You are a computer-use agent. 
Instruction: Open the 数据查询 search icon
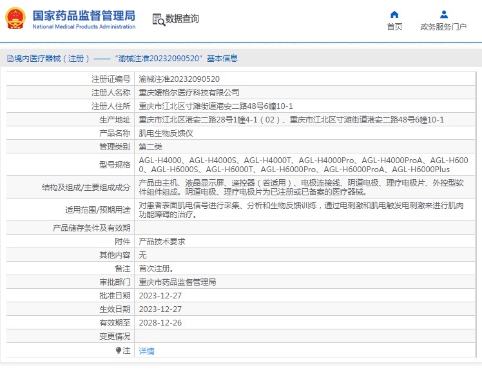159,19
